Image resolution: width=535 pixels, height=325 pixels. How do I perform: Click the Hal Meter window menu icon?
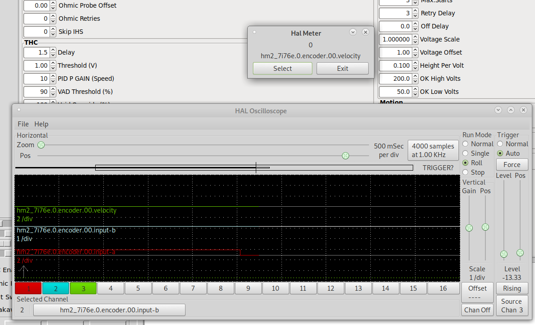pyautogui.click(x=254, y=32)
